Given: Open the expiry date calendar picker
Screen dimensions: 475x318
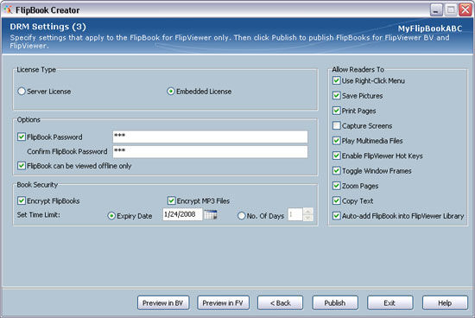Looking at the screenshot, I should 210,214.
